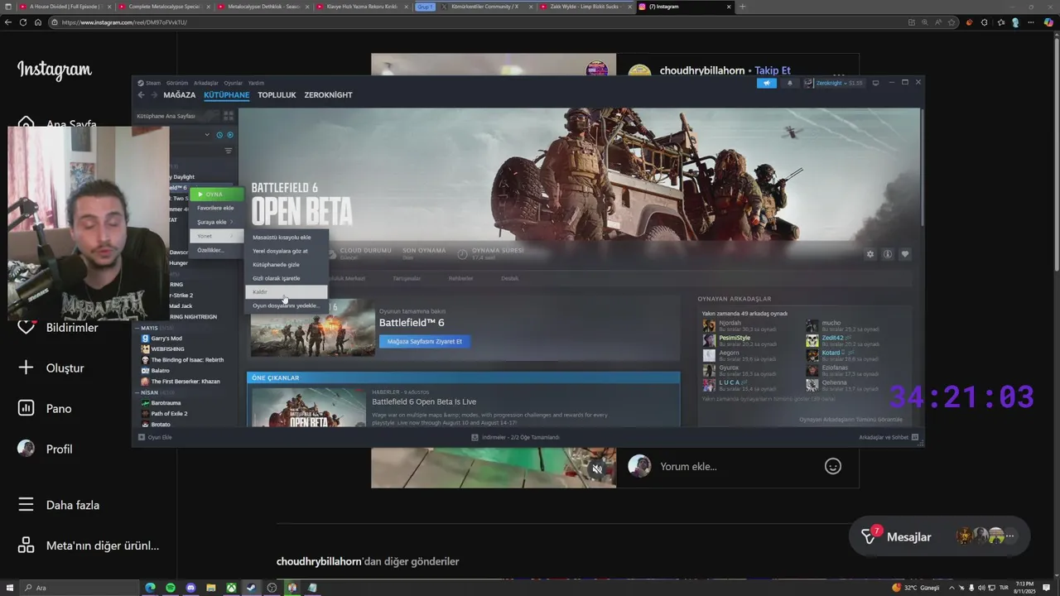Click the green OYNA play button
Viewport: 1060px width, 596px height.
217,195
